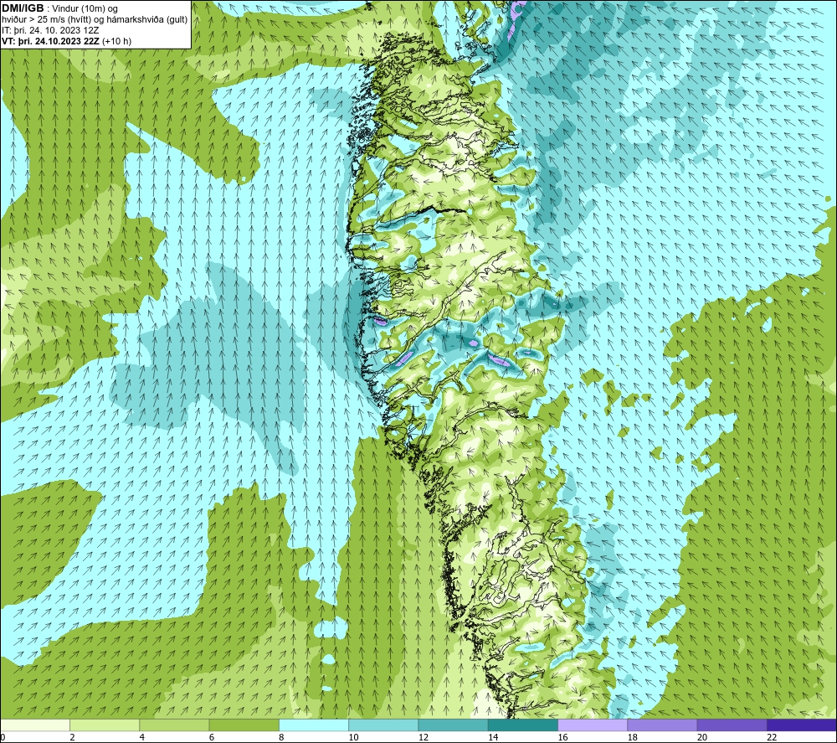Click the 0–2 m/s pale cream legend swatch
Screen dimensions: 837x743
(35, 725)
